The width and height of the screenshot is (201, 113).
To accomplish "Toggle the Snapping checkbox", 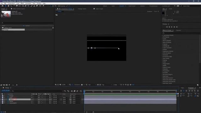I will point(59,6).
